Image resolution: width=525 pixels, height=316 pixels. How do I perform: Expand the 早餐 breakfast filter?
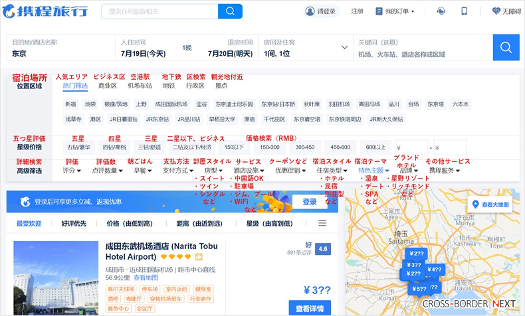point(143,171)
